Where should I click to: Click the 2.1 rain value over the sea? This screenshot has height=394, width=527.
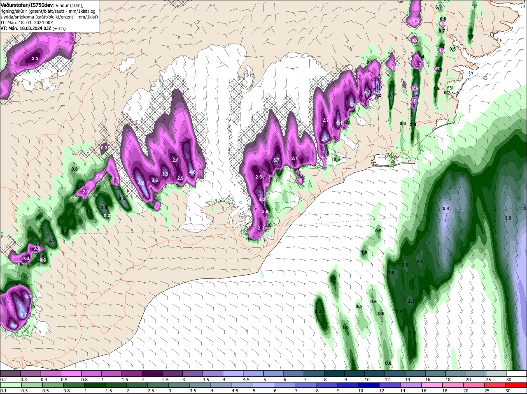coord(420,262)
